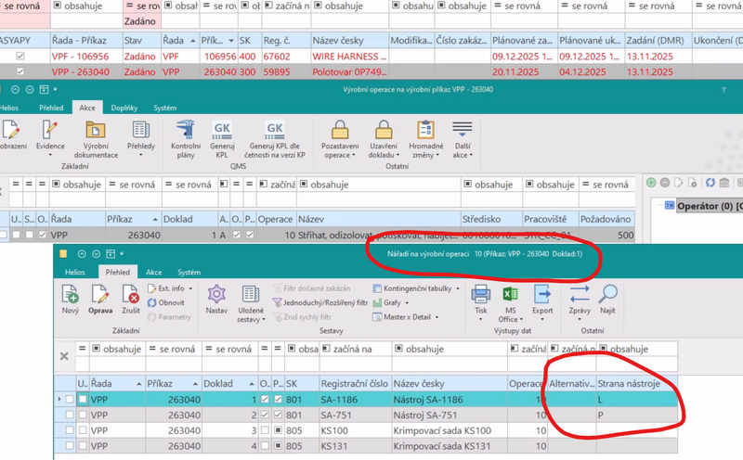The width and height of the screenshot is (743, 460).
Task: Open the Nastav settings gear icon
Action: pyautogui.click(x=216, y=296)
